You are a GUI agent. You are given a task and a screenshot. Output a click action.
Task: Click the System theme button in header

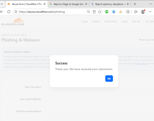pos(149,21)
